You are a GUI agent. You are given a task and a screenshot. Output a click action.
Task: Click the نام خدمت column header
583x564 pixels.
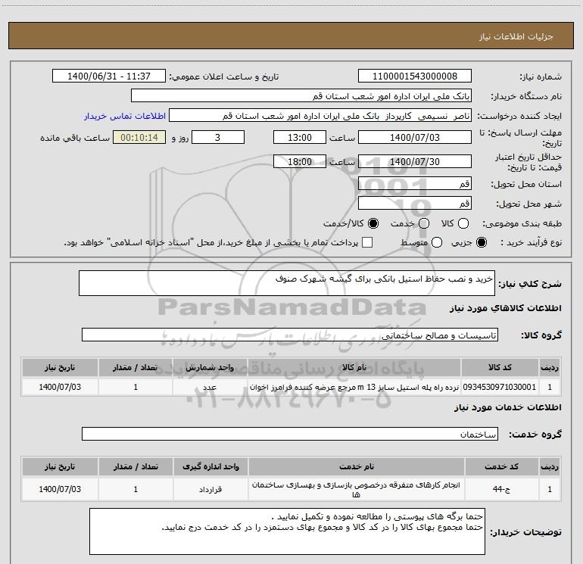click(357, 466)
